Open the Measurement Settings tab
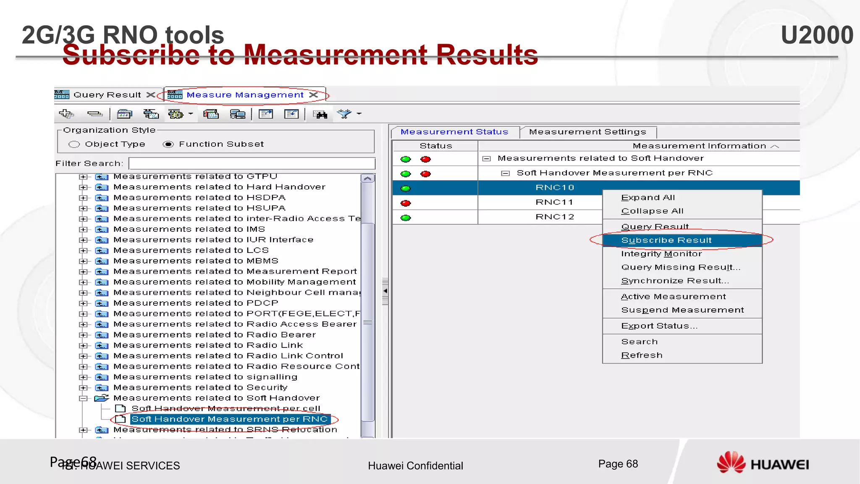 pyautogui.click(x=587, y=132)
